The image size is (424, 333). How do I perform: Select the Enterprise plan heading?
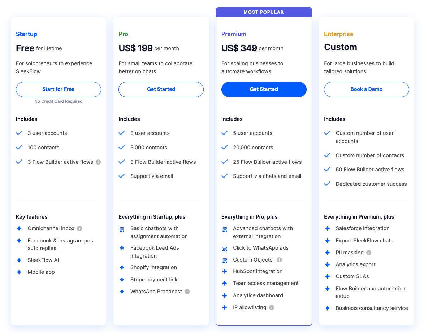pos(338,34)
